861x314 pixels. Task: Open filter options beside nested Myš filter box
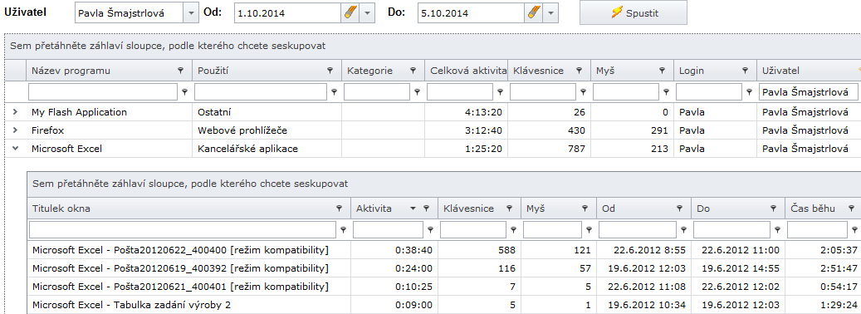click(589, 229)
